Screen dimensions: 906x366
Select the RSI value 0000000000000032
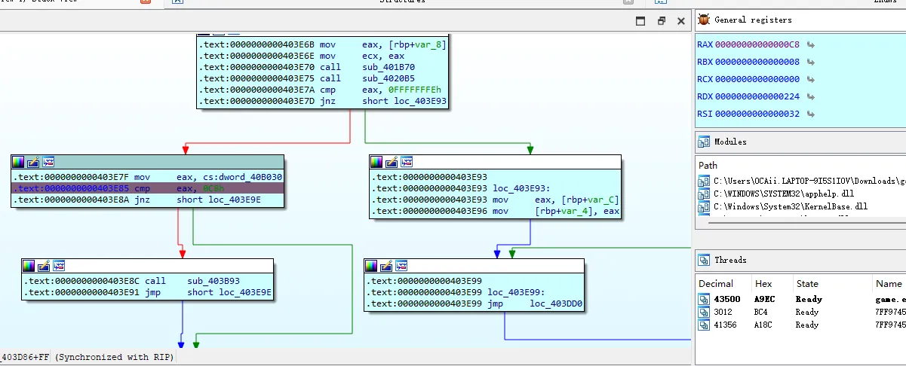tap(757, 114)
